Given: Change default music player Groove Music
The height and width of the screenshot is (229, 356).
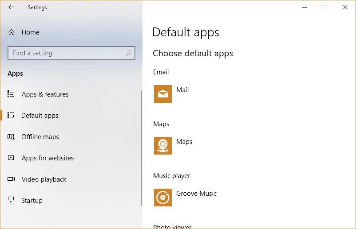Looking at the screenshot, I should (x=196, y=194).
